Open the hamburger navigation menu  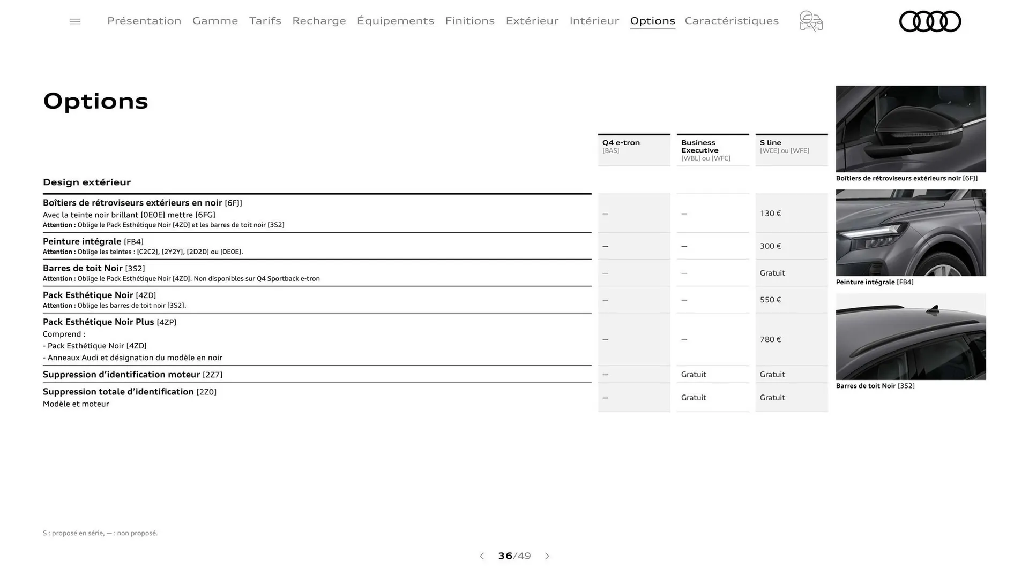[74, 21]
